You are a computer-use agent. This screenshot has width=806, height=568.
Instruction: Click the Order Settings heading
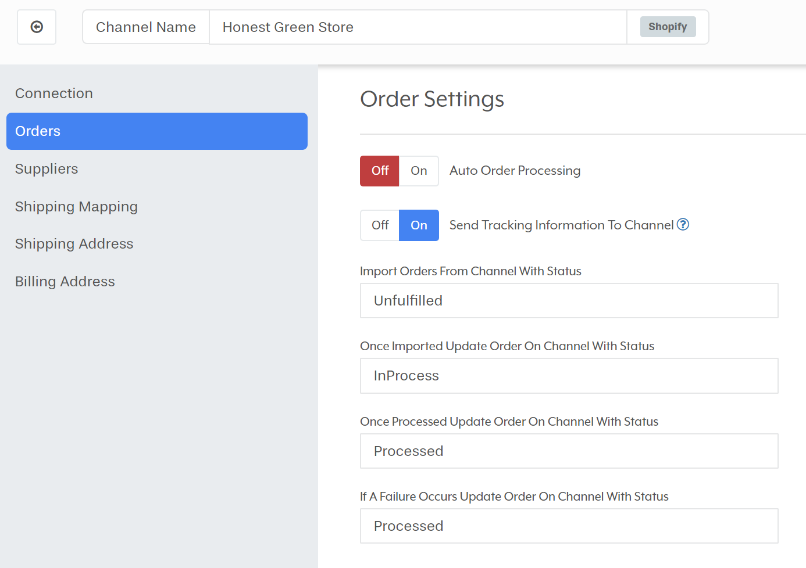[x=432, y=99]
